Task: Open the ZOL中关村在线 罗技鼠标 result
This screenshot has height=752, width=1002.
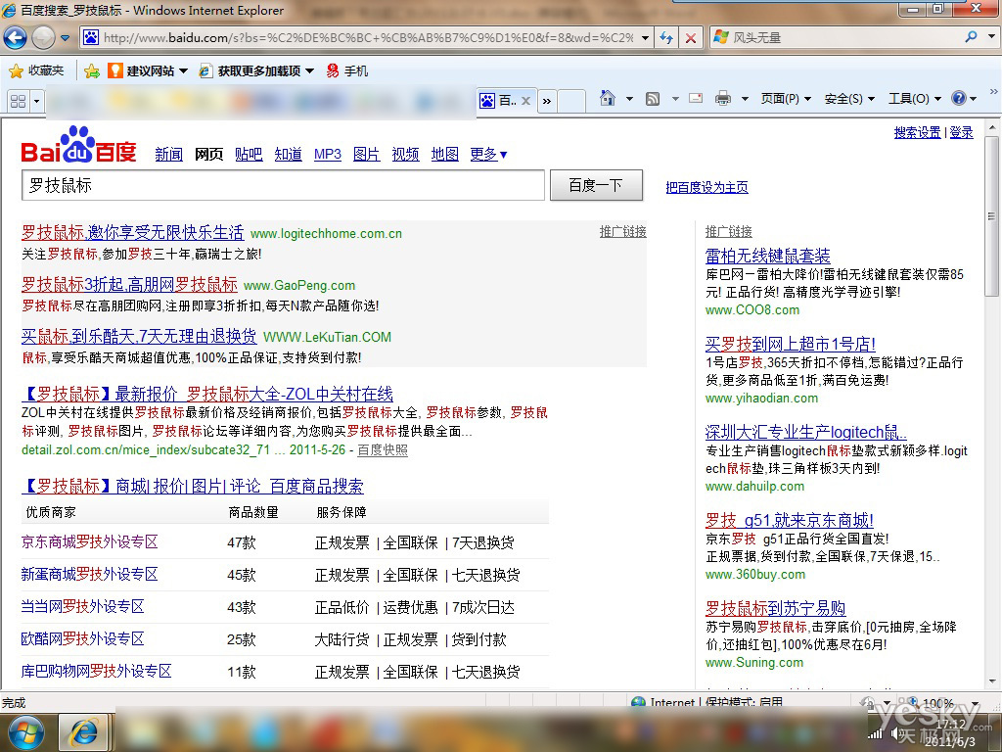Action: click(x=207, y=394)
